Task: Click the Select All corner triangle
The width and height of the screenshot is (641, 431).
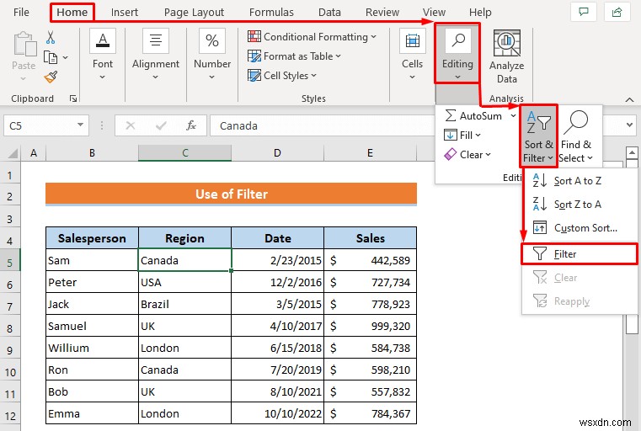Action: (x=13, y=153)
